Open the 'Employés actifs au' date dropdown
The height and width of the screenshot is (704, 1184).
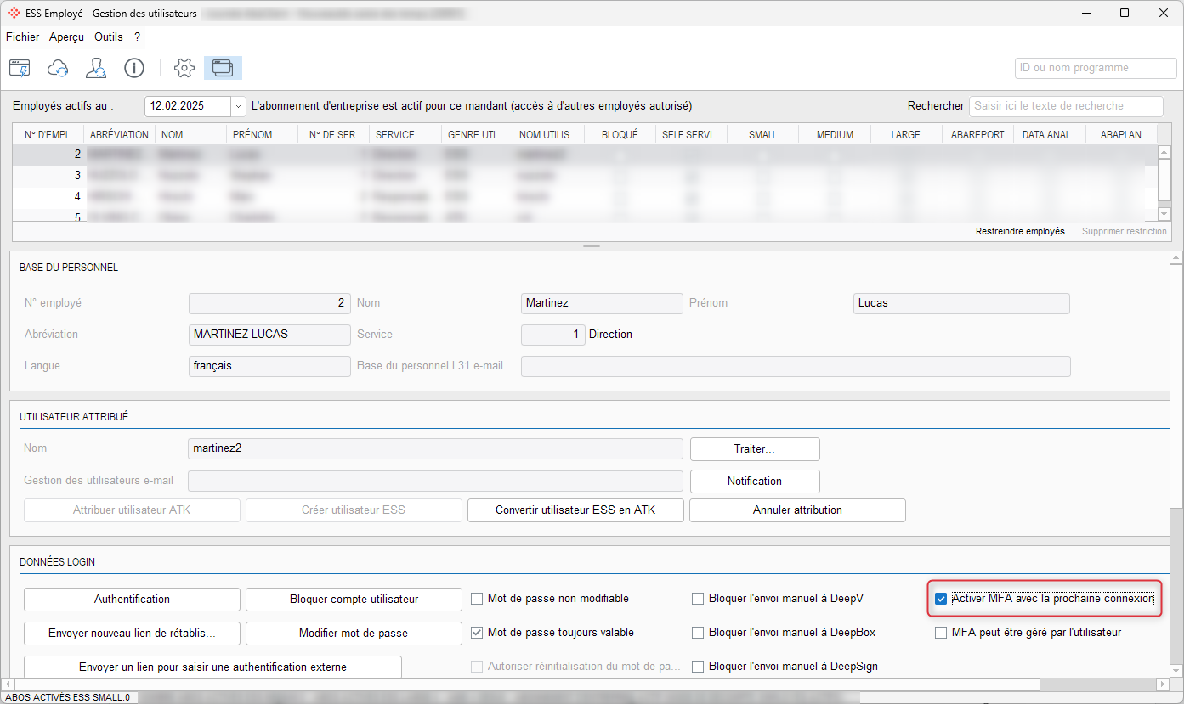point(238,106)
